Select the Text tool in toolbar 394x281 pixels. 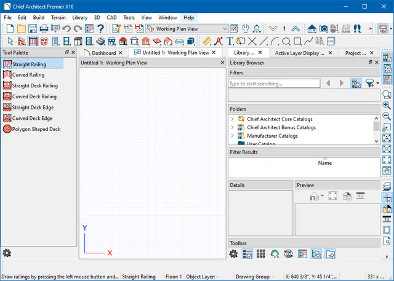(229, 41)
